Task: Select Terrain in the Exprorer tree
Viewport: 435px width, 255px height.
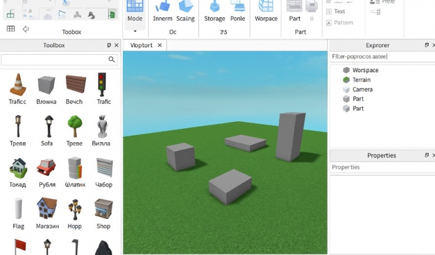Action: (361, 80)
